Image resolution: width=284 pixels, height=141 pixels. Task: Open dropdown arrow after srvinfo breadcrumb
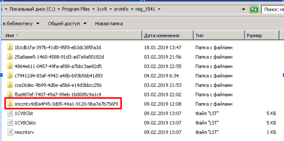(x=132, y=9)
